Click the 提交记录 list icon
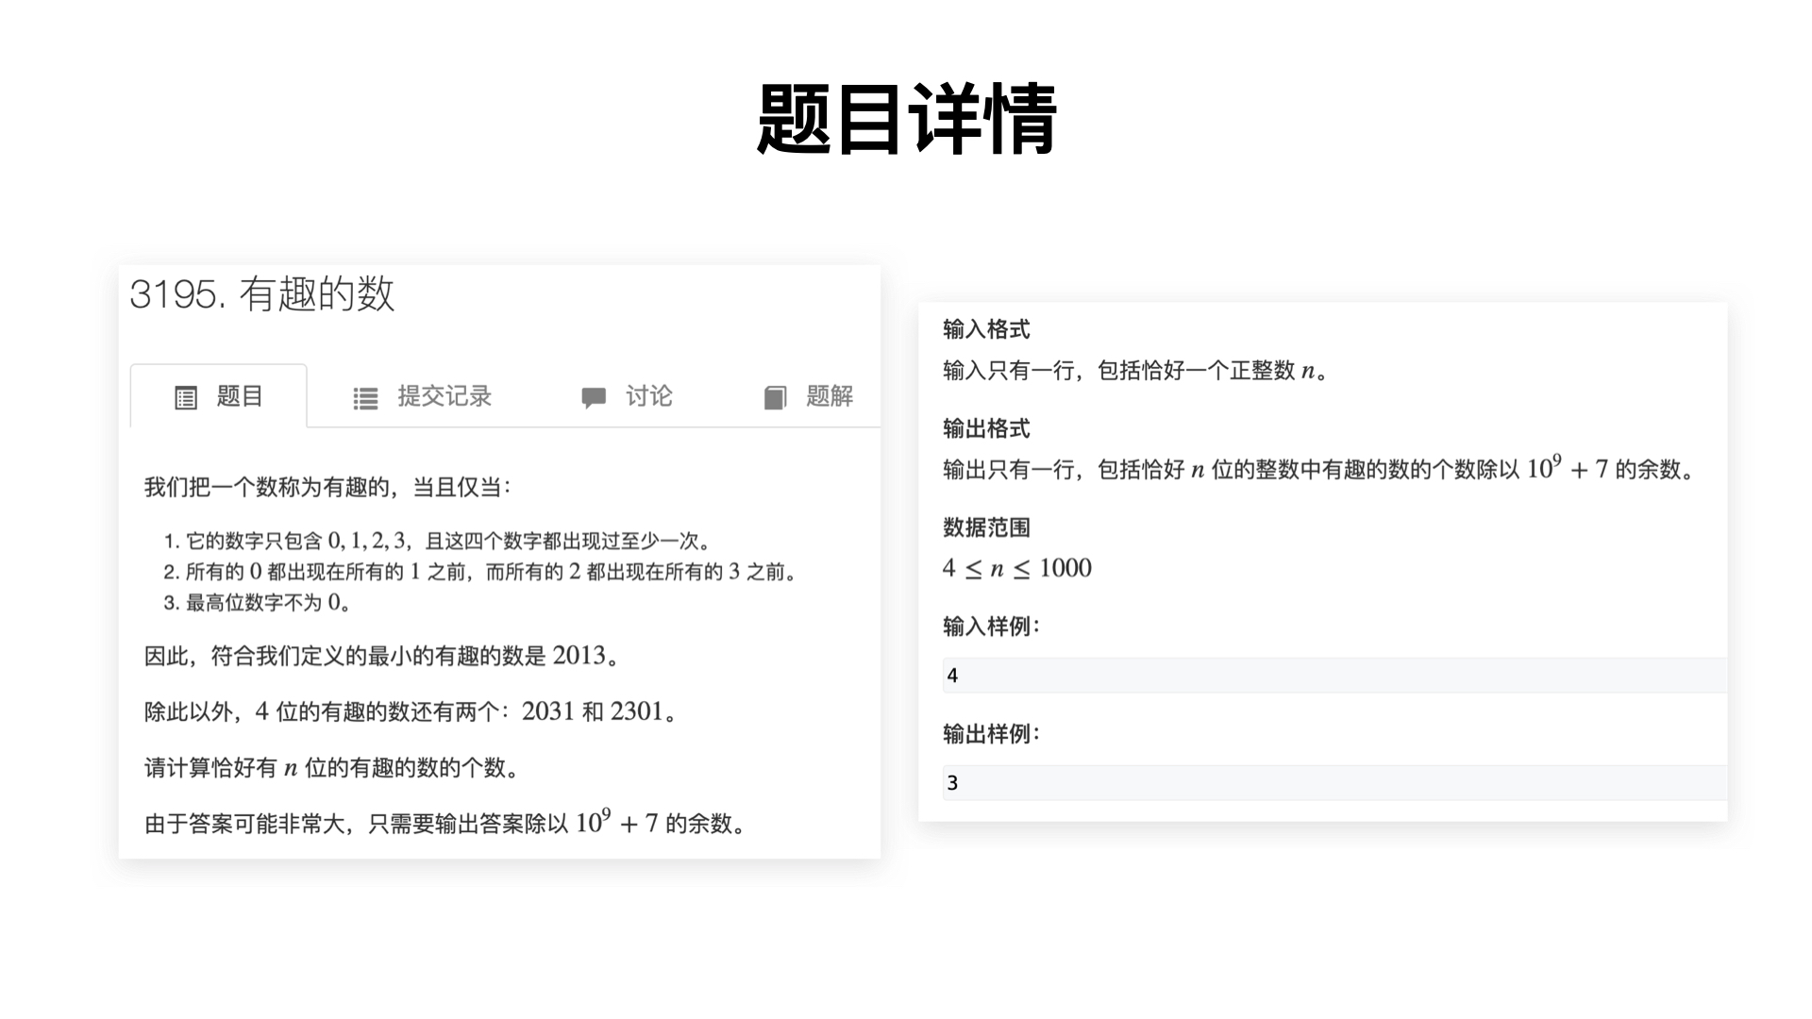1812x1019 pixels. 365,398
